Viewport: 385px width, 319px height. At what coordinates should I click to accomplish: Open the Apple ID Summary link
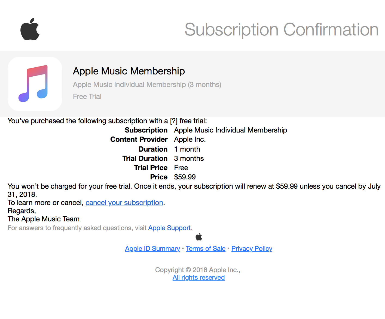click(x=152, y=248)
